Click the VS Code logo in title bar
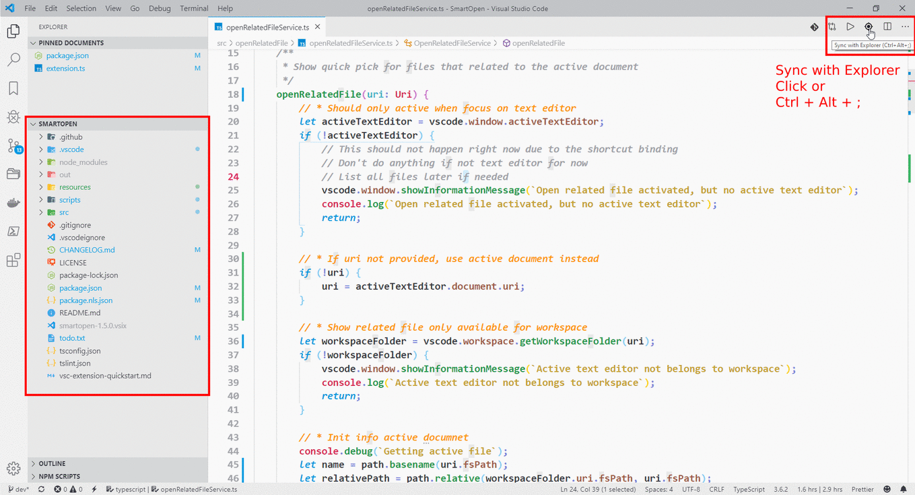 [x=9, y=8]
